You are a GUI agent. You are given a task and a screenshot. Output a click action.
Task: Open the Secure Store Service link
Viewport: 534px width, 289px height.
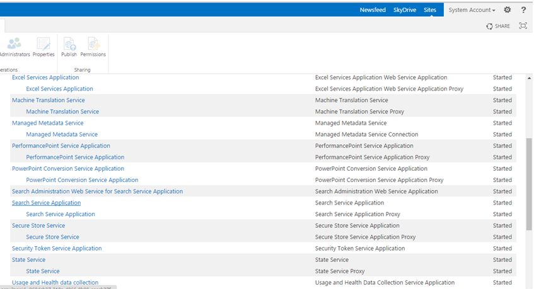(38, 225)
